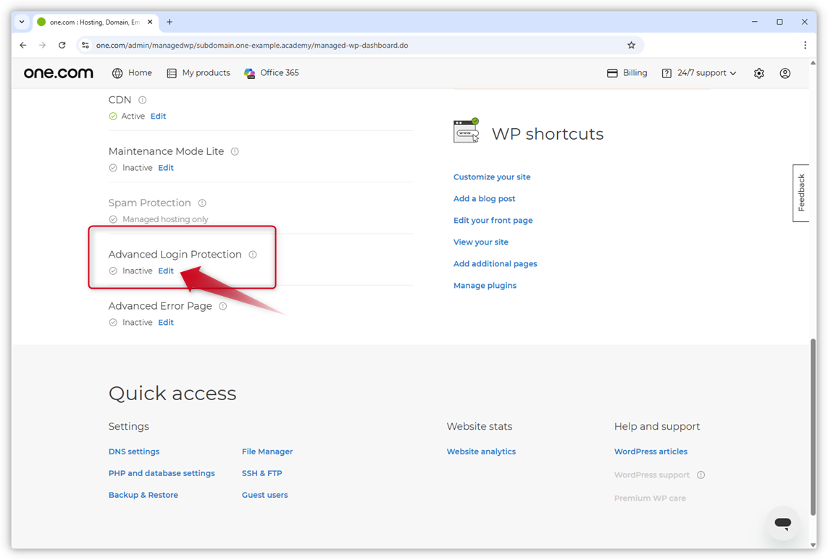828x560 pixels.
Task: Click info icon next to Advanced Login Protection
Action: click(x=253, y=255)
